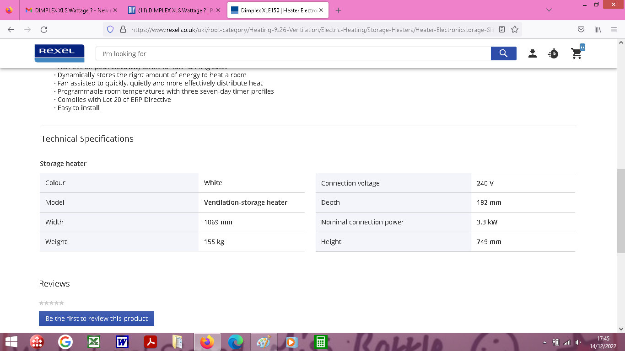Click the tracking protection shield icon

[x=110, y=29]
